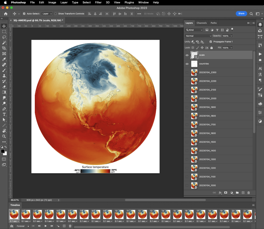The image size is (264, 229).
Task: Open the Filter menu
Action: pyautogui.click(x=98, y=2)
